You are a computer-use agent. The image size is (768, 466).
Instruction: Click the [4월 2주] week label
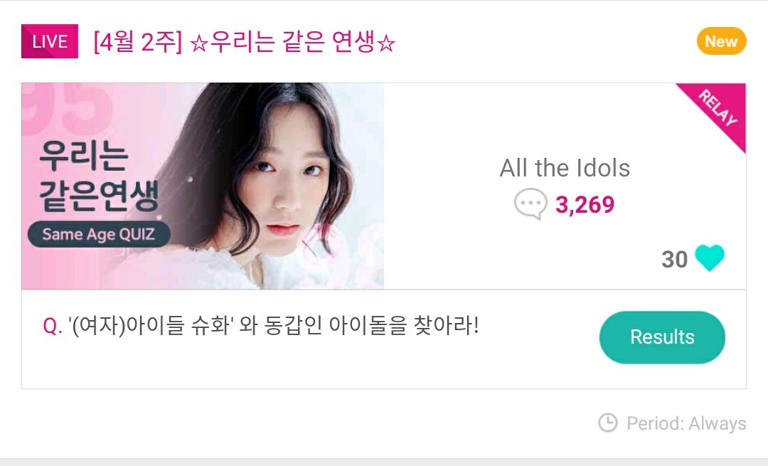[x=138, y=43]
